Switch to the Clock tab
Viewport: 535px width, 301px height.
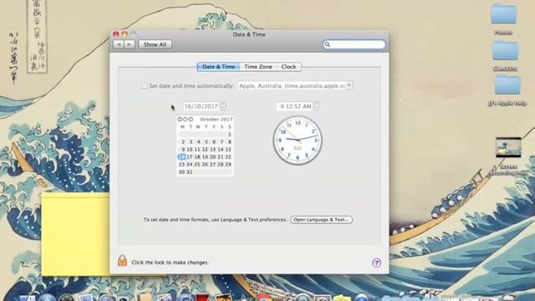click(x=288, y=67)
